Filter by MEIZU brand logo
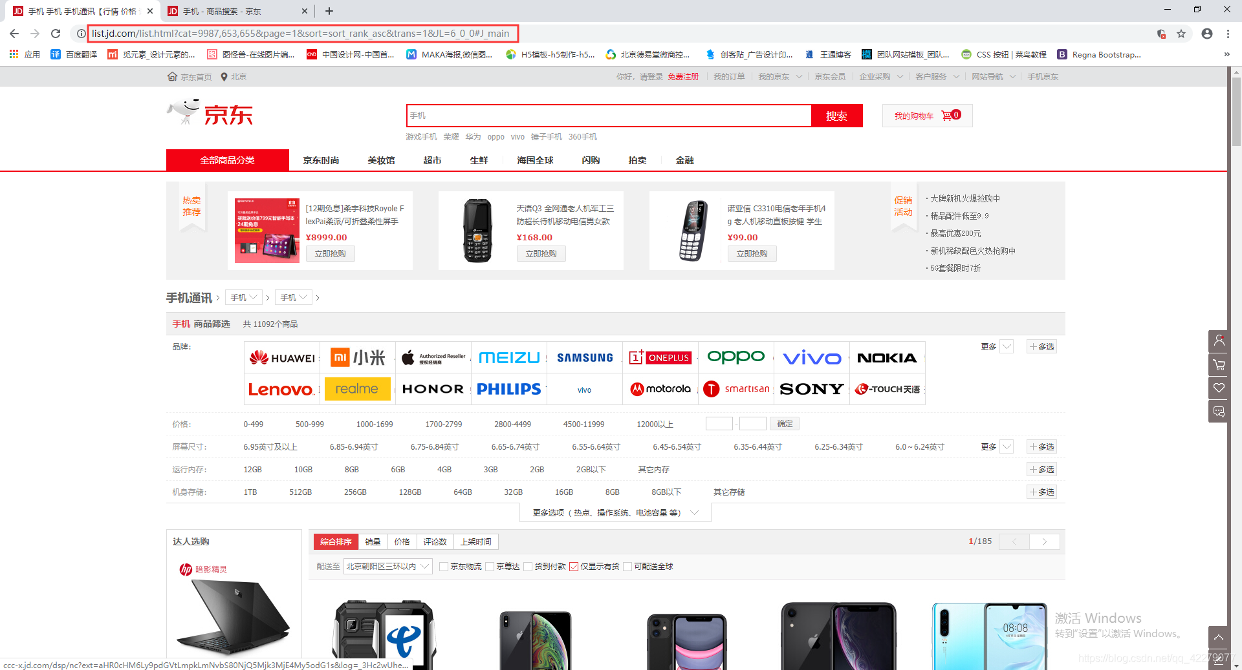Image resolution: width=1242 pixels, height=670 pixels. click(x=509, y=357)
